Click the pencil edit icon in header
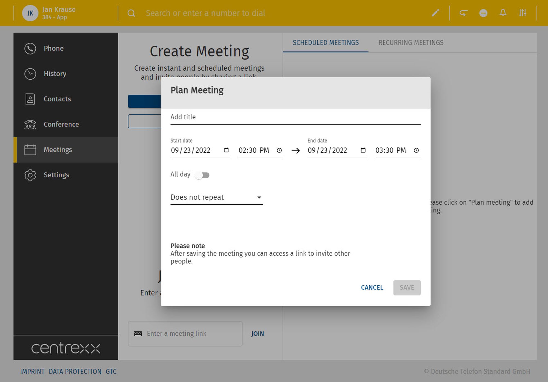548x382 pixels. (x=435, y=13)
